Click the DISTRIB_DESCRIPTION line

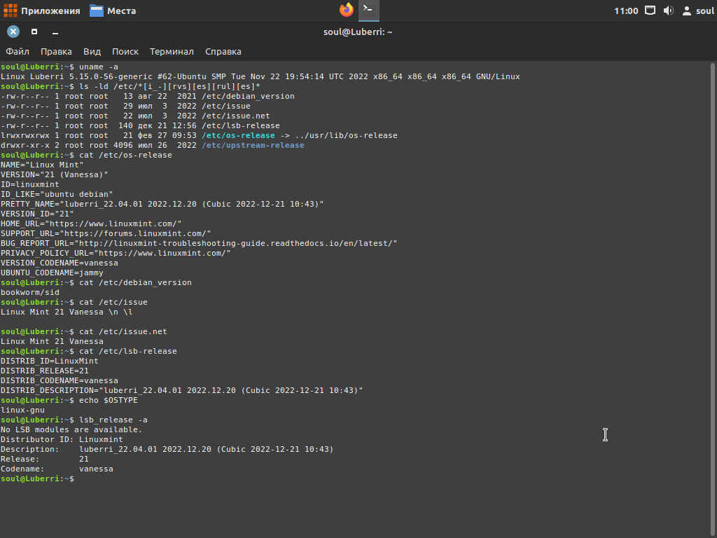click(x=182, y=390)
